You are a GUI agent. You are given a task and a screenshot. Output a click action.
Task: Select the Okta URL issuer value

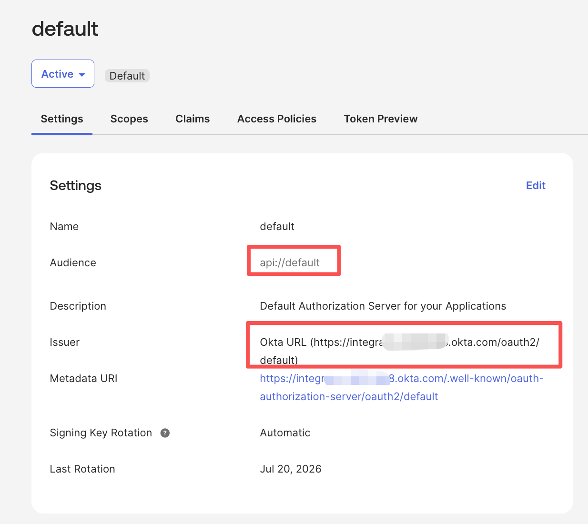(400, 351)
